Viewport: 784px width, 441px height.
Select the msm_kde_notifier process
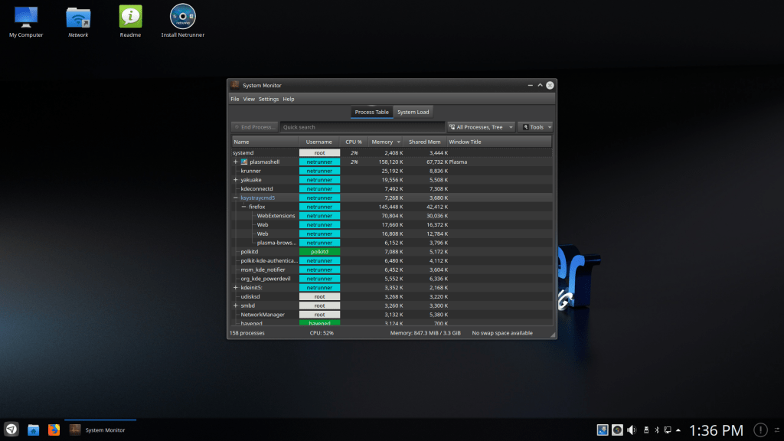click(263, 270)
